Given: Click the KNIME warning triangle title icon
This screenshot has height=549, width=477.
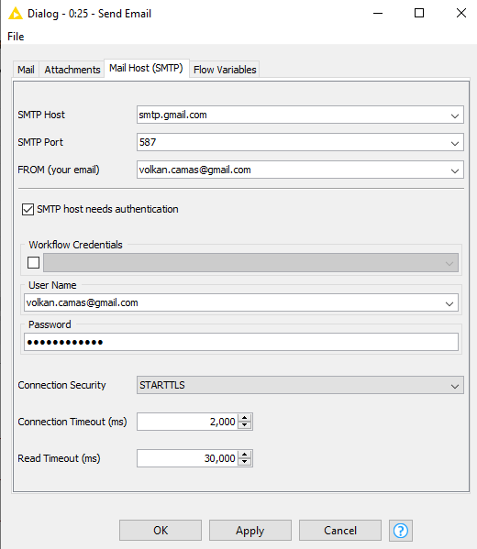Looking at the screenshot, I should click(x=16, y=14).
